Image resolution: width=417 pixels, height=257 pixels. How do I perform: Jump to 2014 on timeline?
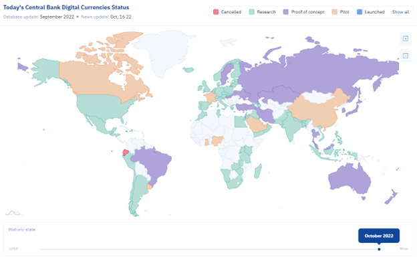13,249
